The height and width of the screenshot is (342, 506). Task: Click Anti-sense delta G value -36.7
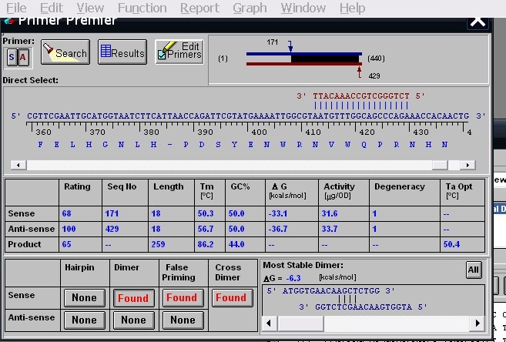pos(278,229)
